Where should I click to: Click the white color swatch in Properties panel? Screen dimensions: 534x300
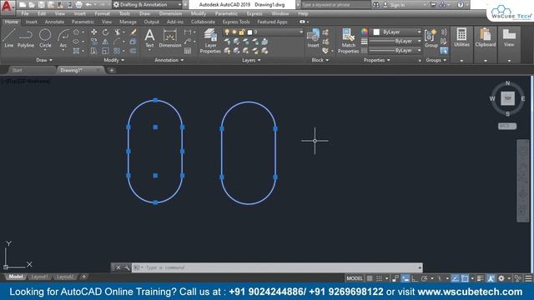[x=376, y=32]
